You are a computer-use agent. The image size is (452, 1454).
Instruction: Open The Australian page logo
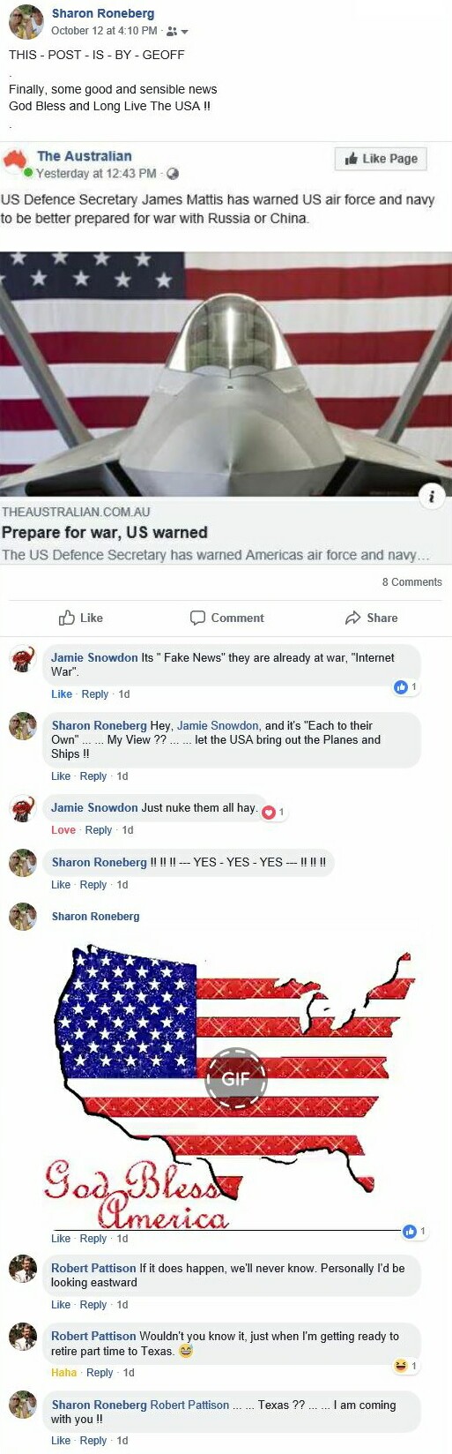pos(16,163)
